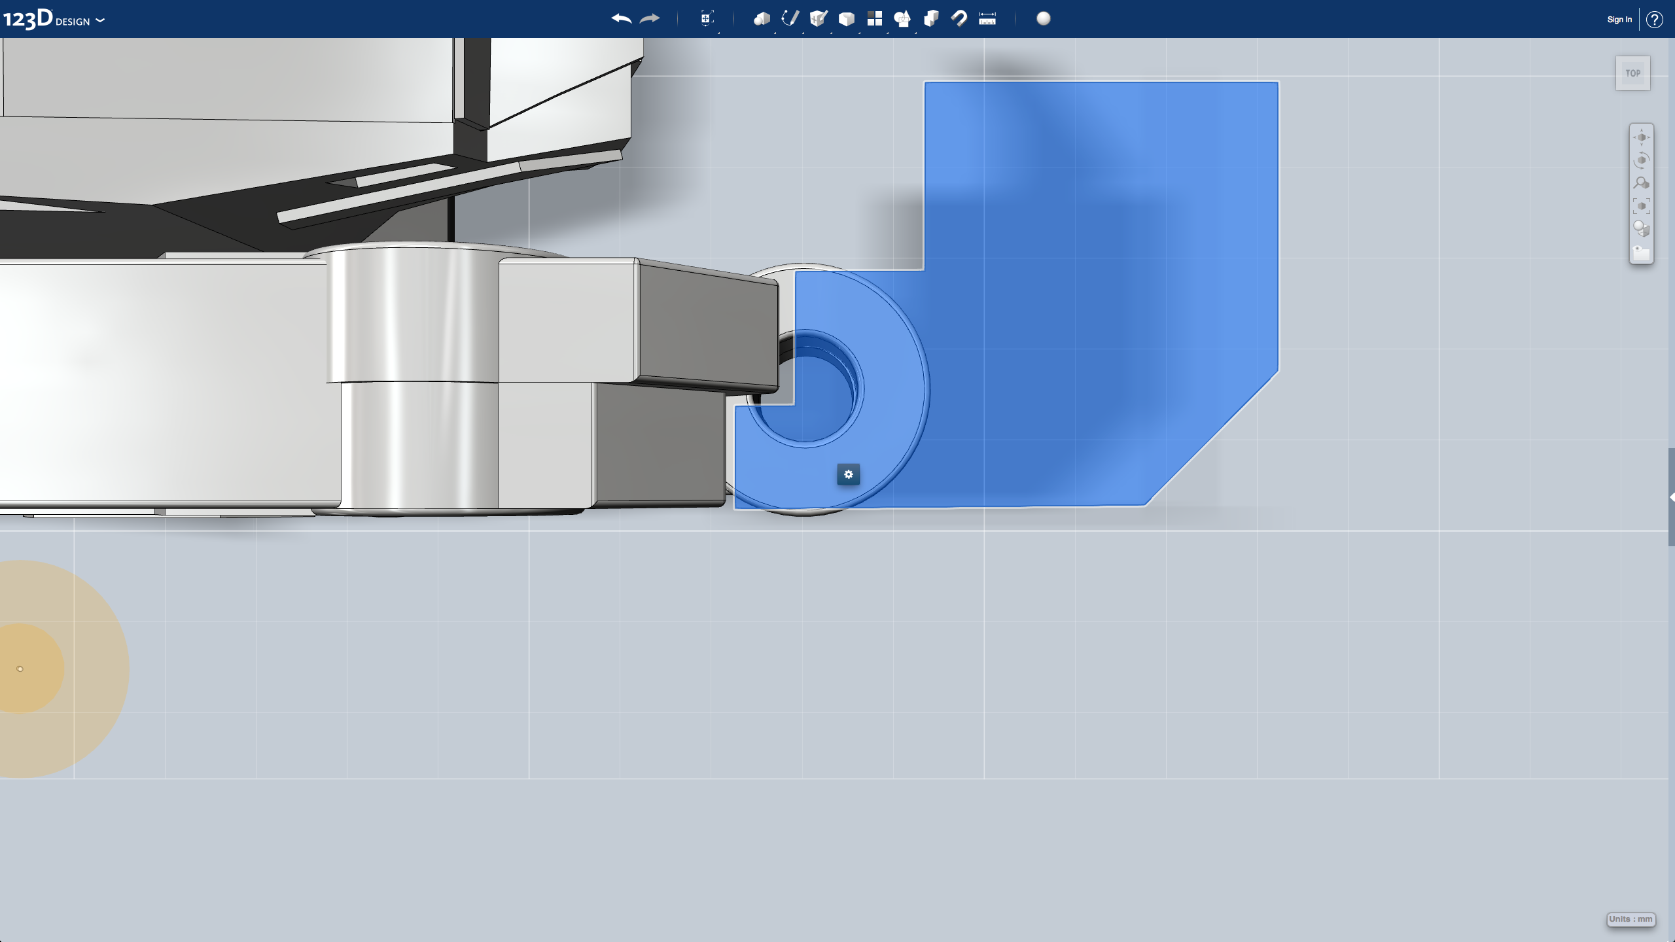Toggle hidden objects visibility in the navigation bar
Viewport: 1675px width, 942px height.
(x=1642, y=251)
